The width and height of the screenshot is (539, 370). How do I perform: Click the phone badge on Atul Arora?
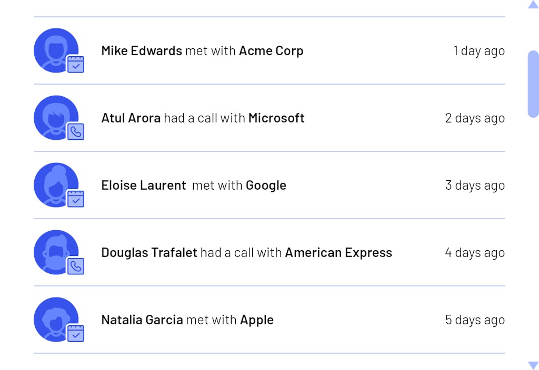[76, 131]
